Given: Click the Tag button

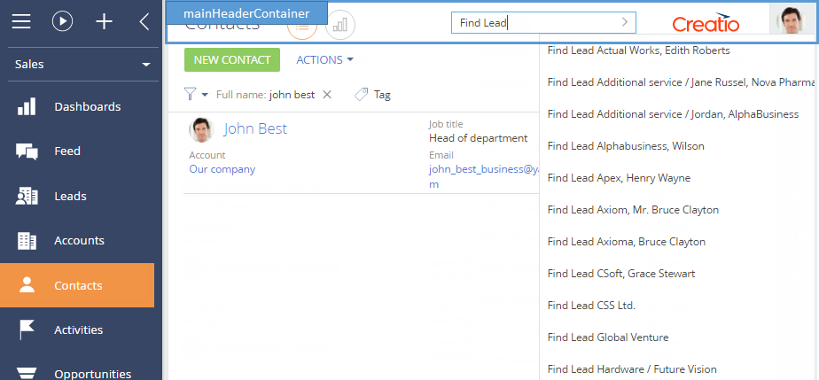Looking at the screenshot, I should [372, 95].
